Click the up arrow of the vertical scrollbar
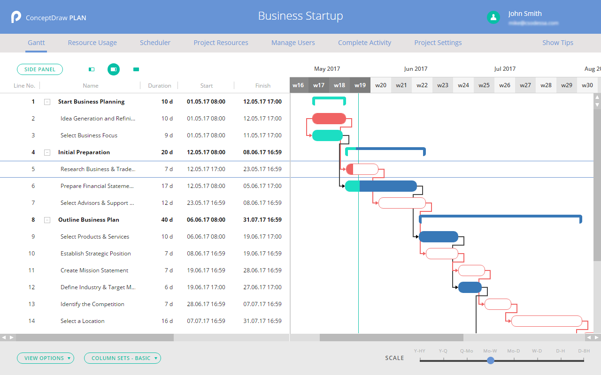Viewport: 601px width, 375px height. tap(597, 97)
